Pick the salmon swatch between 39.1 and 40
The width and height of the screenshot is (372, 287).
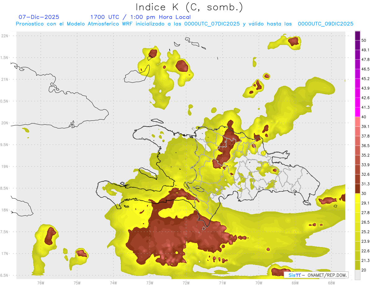(x=357, y=122)
